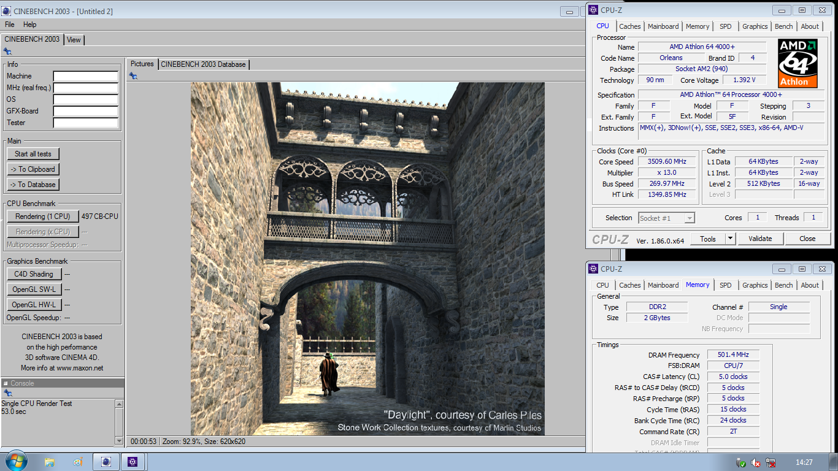
Task: Open the Graphics tab in the lower CPU-Z window
Action: coord(755,285)
